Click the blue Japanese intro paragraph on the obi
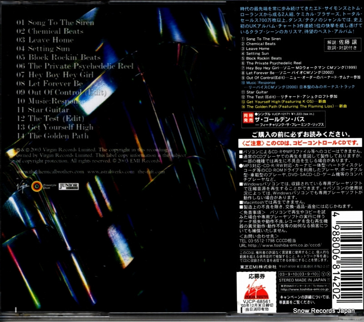 pos(301,20)
